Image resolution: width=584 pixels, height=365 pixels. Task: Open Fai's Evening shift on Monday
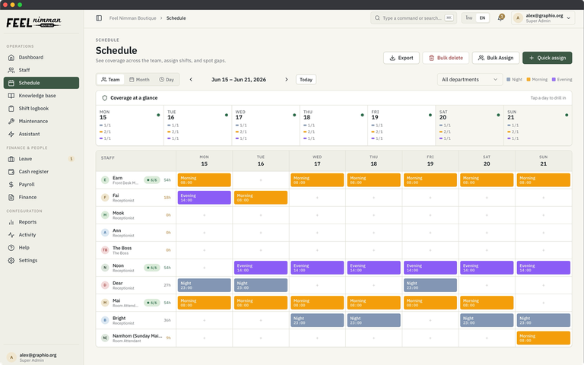click(204, 198)
